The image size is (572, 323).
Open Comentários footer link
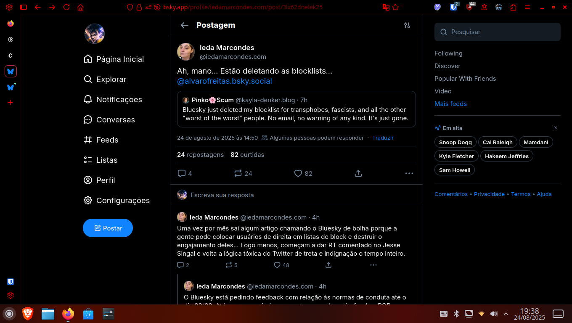click(451, 194)
